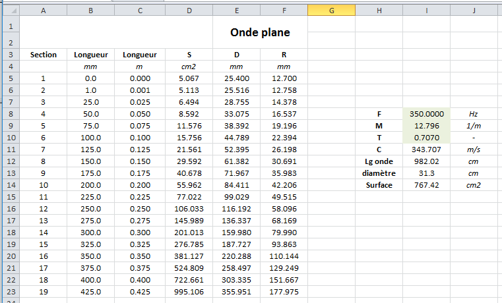
Task: Click cell with value 38.392
Action: pyautogui.click(x=237, y=126)
